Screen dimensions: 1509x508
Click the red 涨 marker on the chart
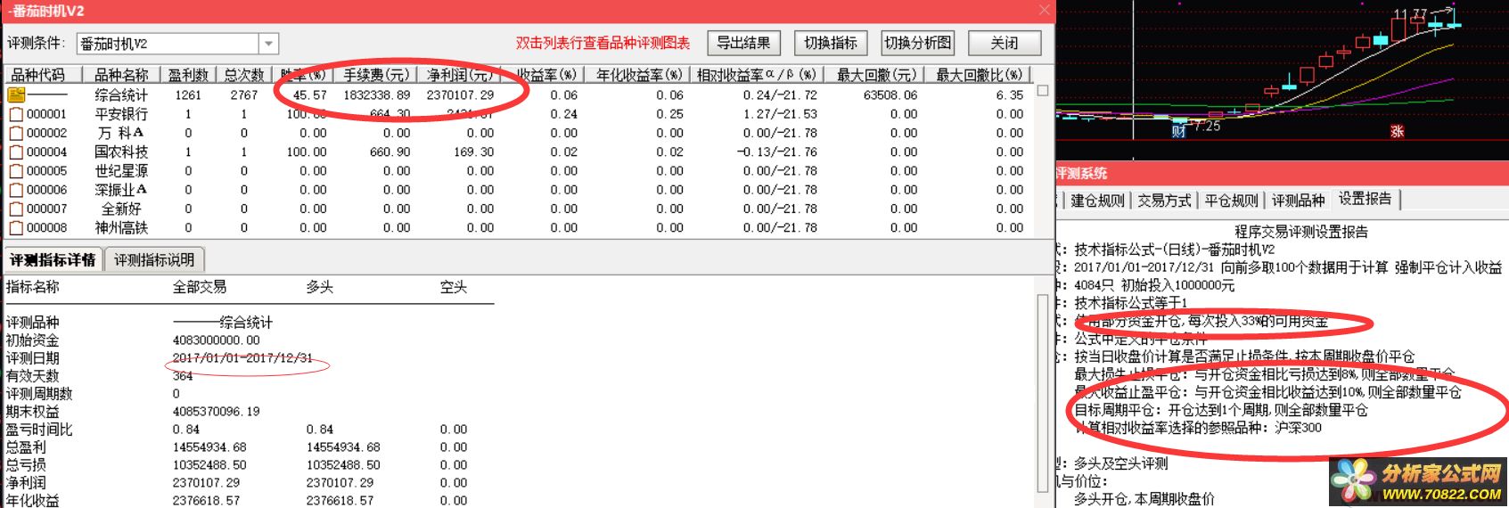(1397, 131)
